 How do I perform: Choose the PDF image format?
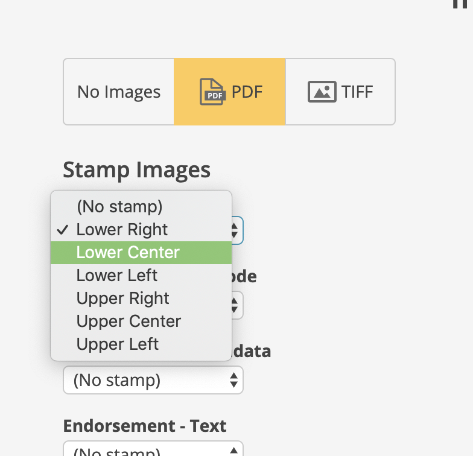pos(229,92)
